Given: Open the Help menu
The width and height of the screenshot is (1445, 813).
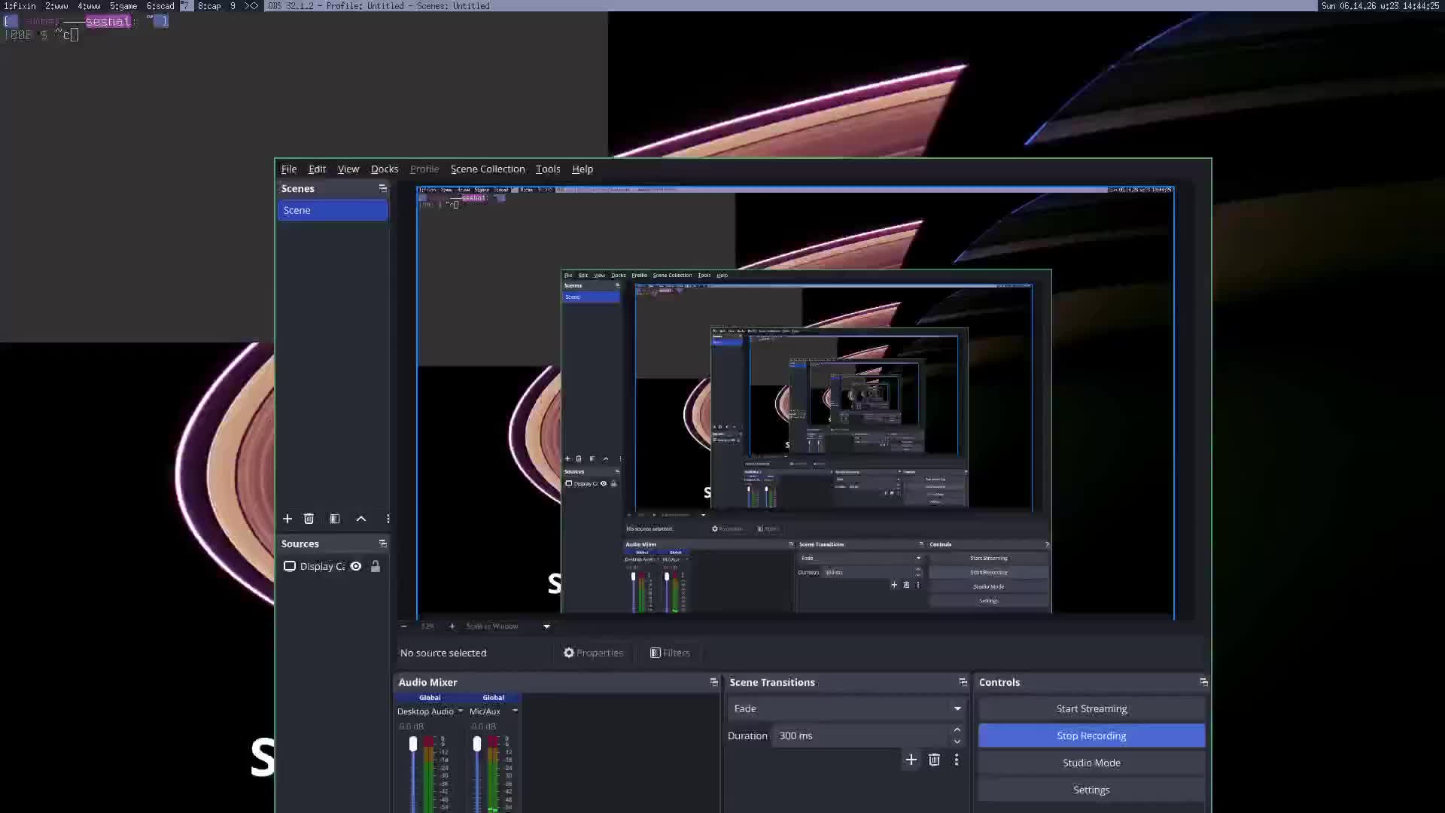Looking at the screenshot, I should (x=583, y=169).
